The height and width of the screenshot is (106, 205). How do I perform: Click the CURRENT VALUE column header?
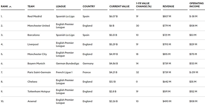tap(119, 6)
